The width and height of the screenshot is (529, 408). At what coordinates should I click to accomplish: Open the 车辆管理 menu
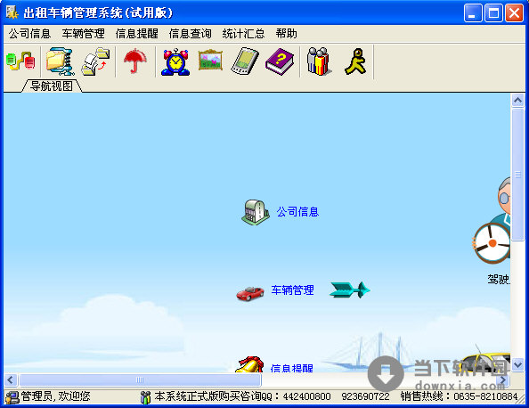tap(83, 34)
